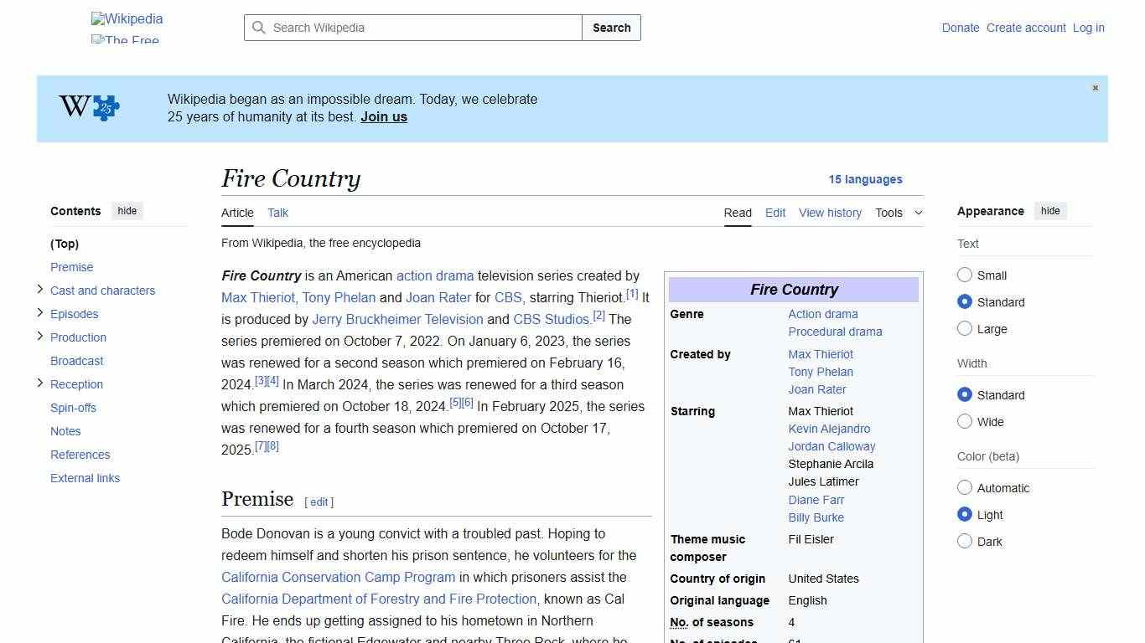Select Large text size
1145x643 pixels.
click(x=965, y=329)
